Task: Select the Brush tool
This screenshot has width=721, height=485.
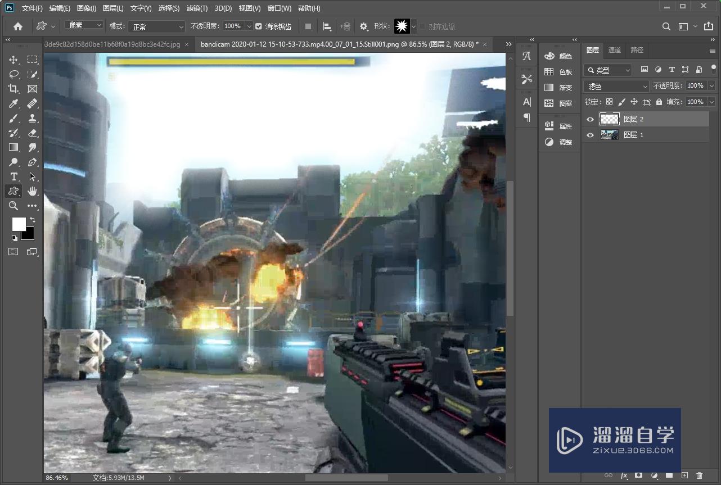Action: click(13, 118)
